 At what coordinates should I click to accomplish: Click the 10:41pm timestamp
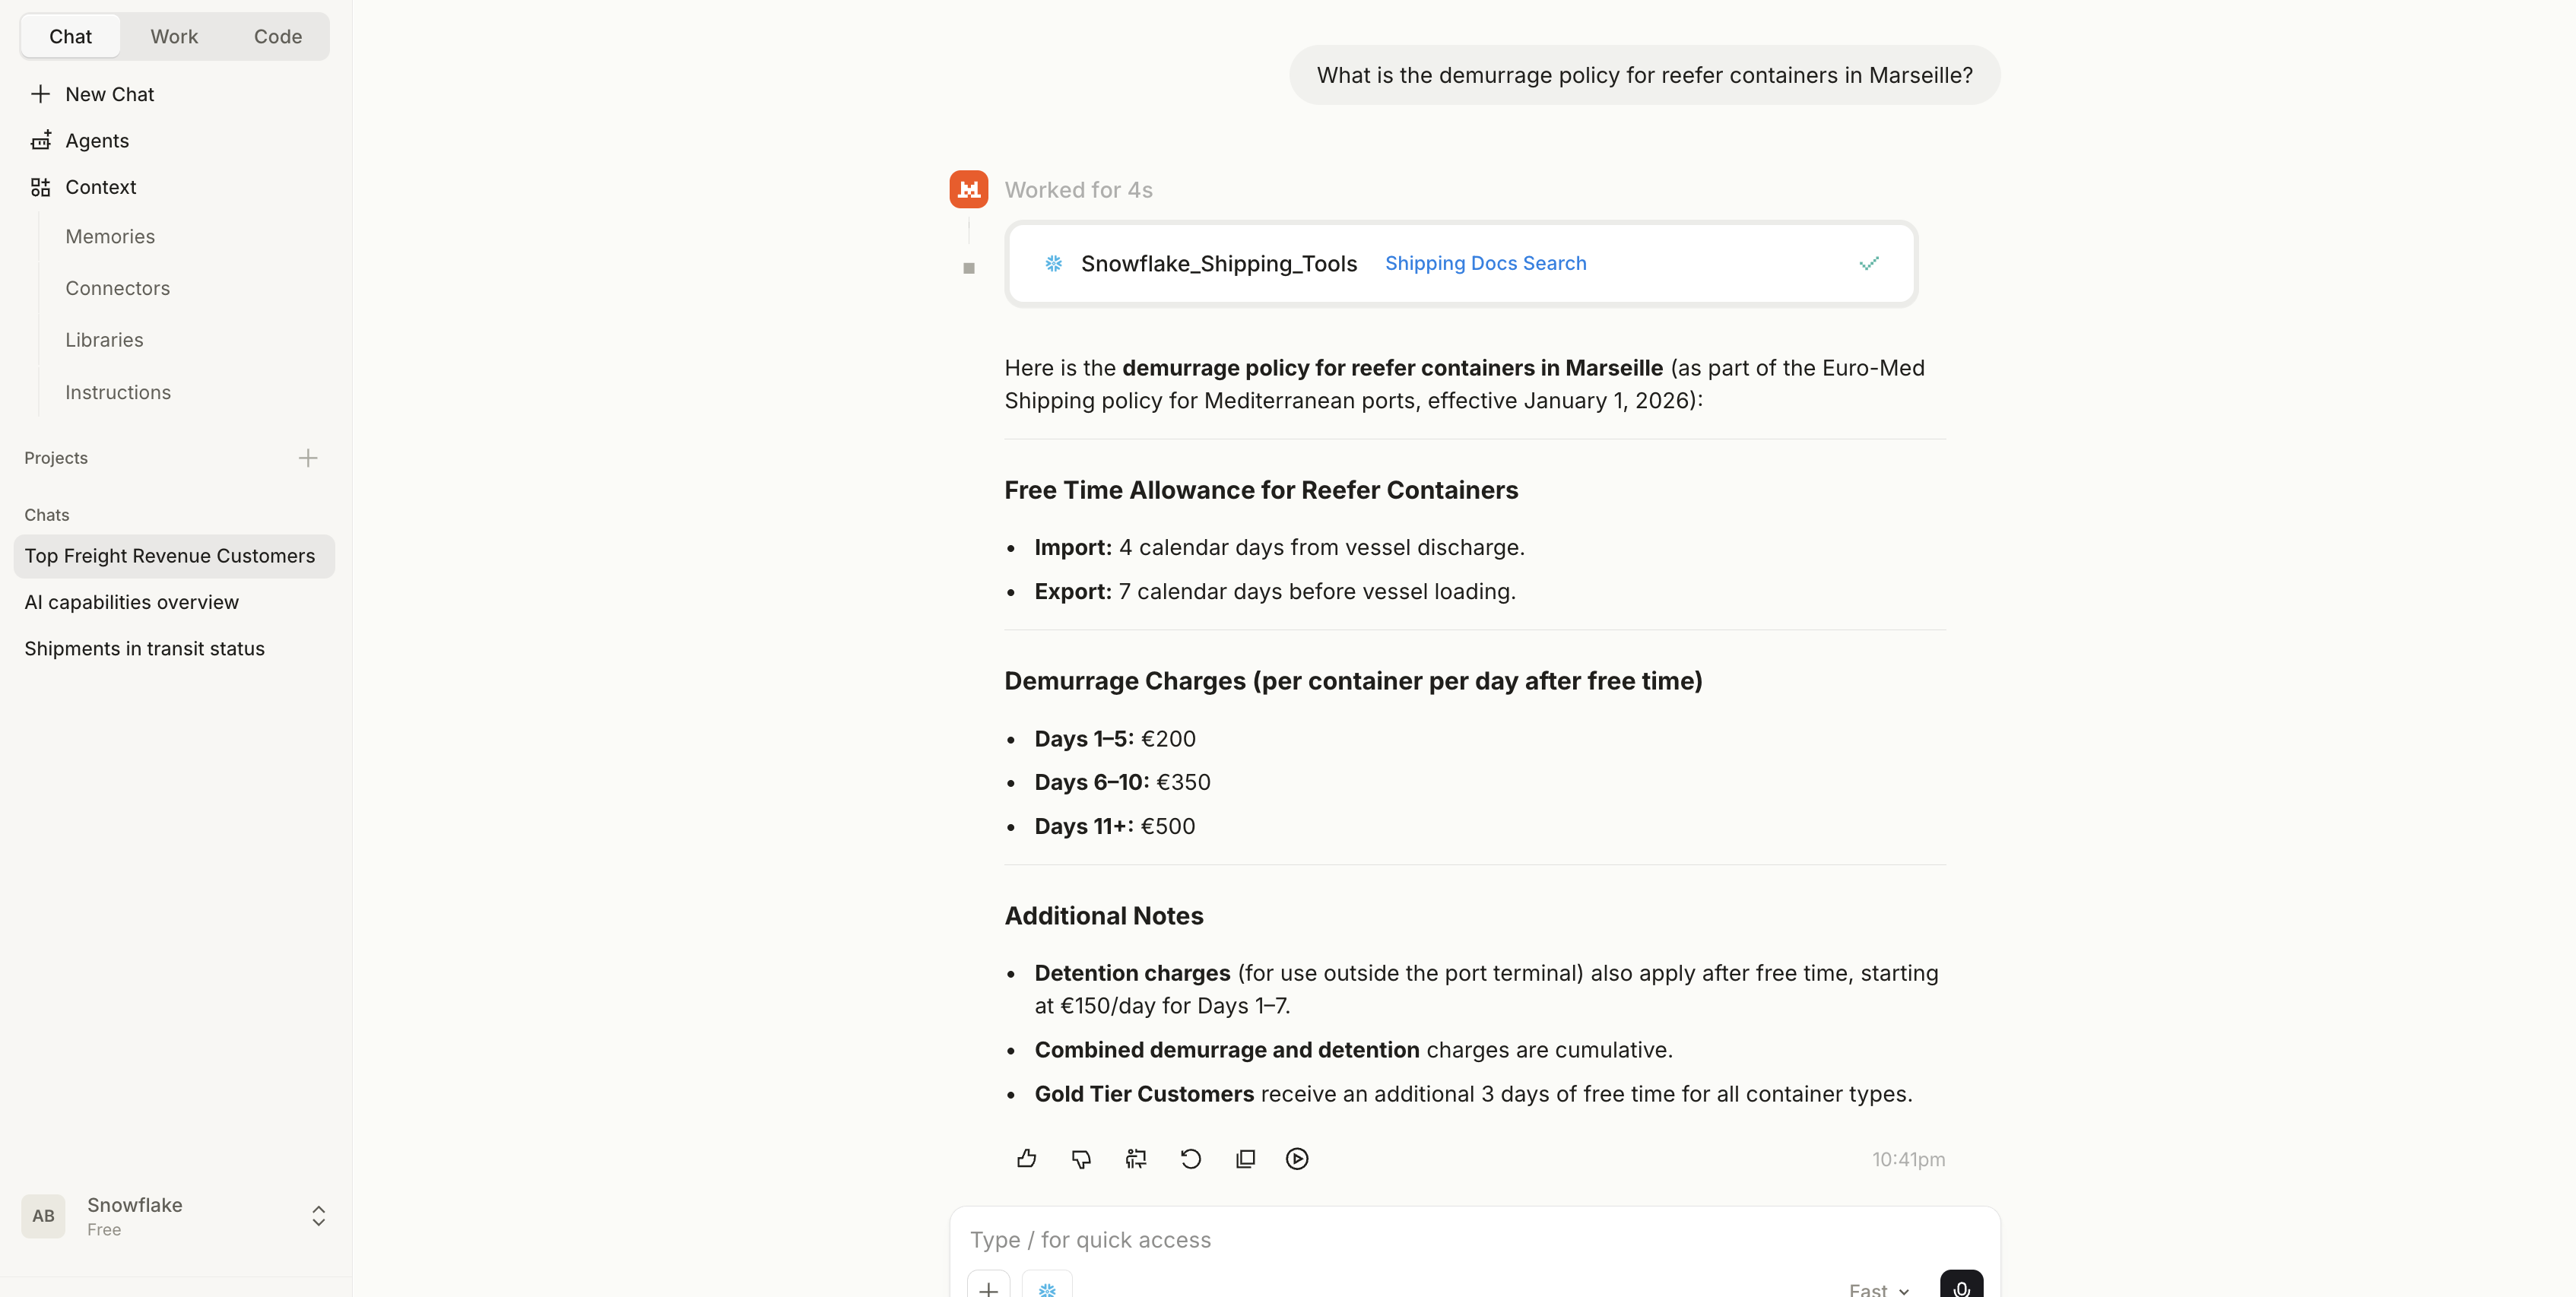point(1908,1160)
